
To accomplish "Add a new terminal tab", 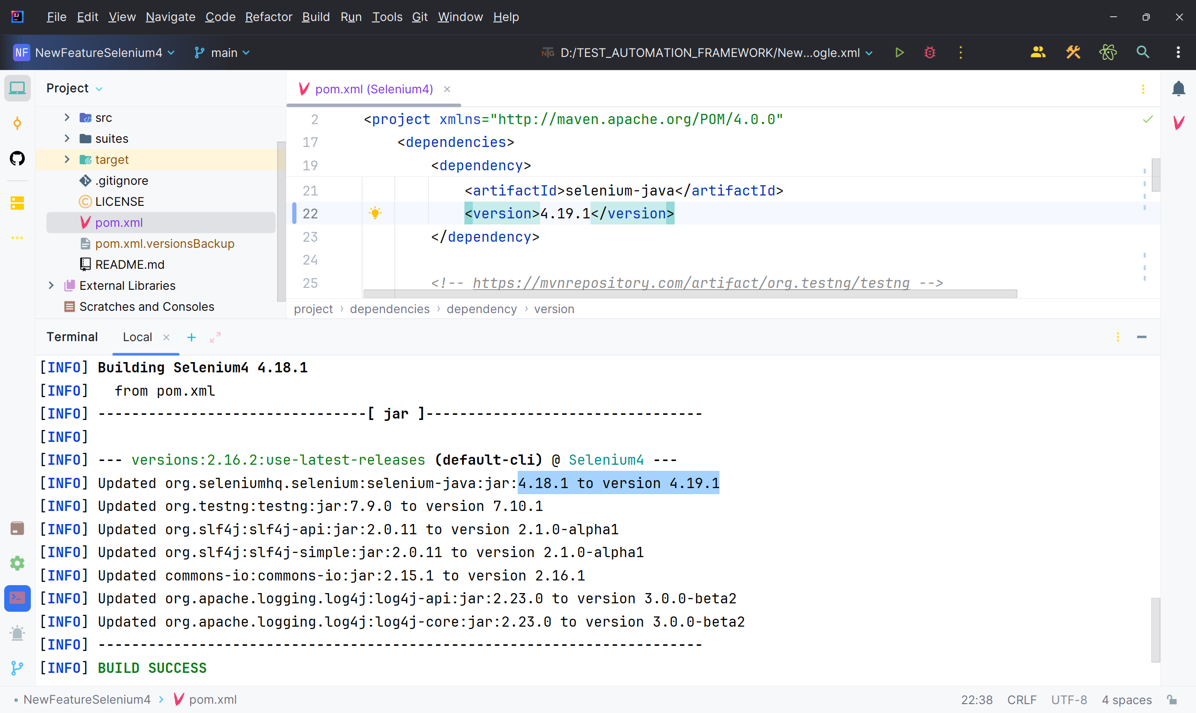I will tap(192, 337).
